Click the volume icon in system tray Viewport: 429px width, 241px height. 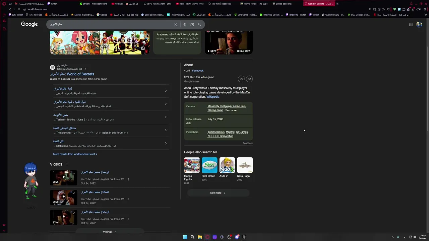point(415,237)
